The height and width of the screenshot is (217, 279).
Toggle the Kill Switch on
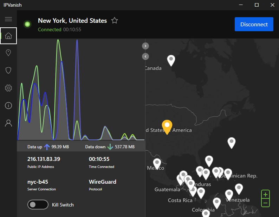(38, 205)
